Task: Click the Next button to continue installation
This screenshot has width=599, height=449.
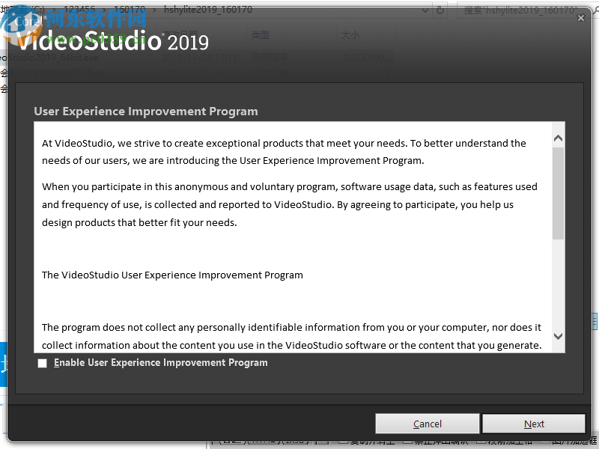Action: point(534,424)
